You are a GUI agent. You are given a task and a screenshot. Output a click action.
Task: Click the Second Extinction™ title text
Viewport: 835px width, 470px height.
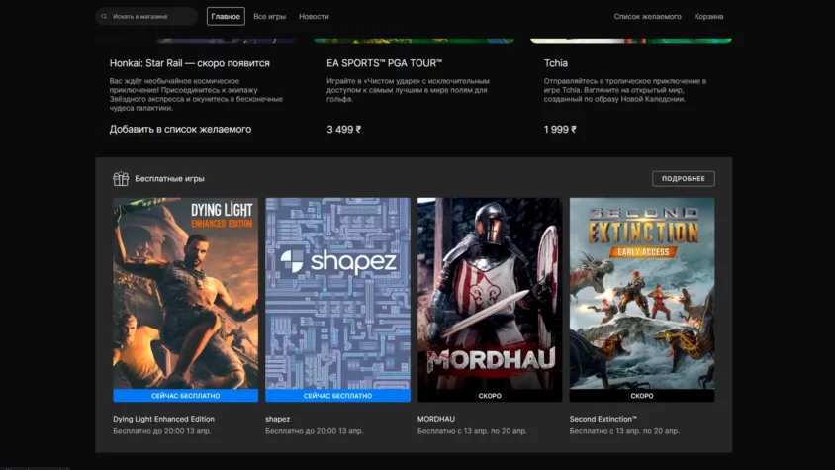coord(603,419)
